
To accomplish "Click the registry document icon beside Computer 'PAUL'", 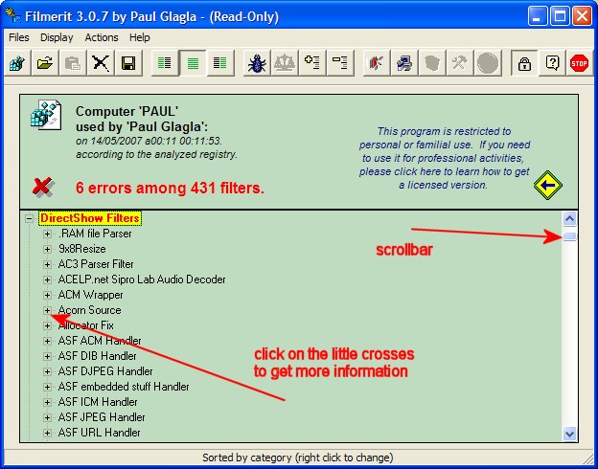I will (x=46, y=115).
